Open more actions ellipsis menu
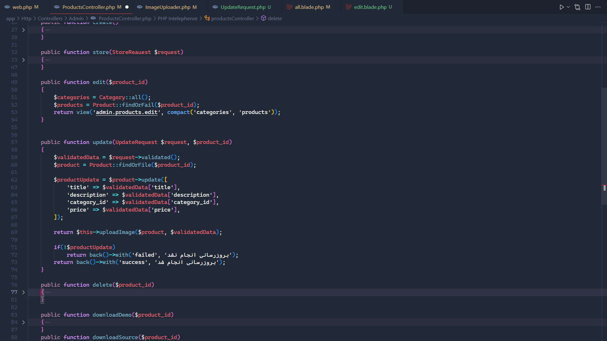The width and height of the screenshot is (607, 341). (x=598, y=7)
